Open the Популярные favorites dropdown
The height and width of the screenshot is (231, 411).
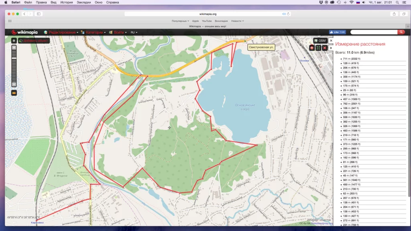click(x=180, y=21)
